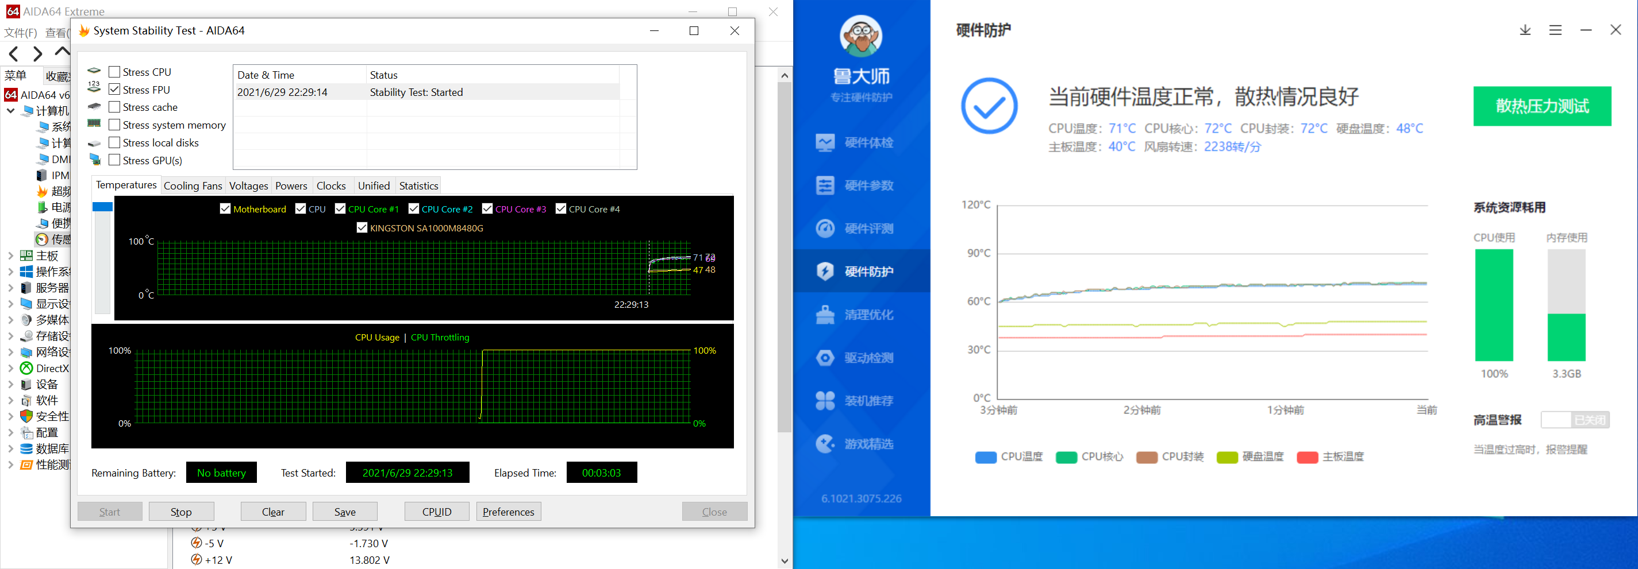Viewport: 1638px width, 569px height.
Task: Switch to the Clocks tab
Action: [x=331, y=186]
